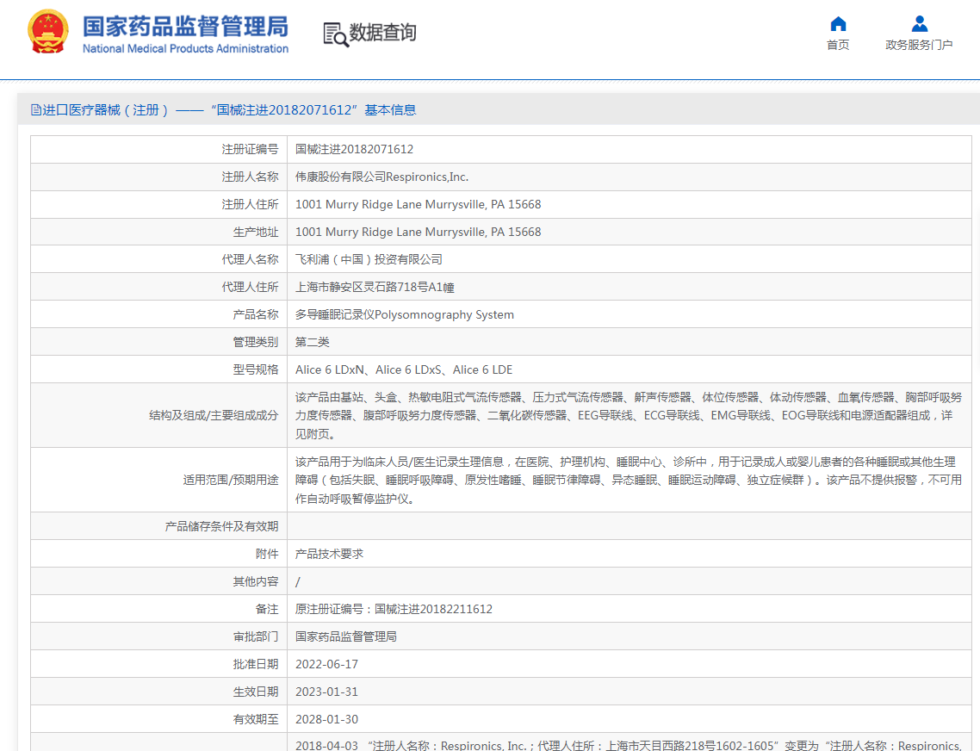Select 国家药品监督管理局 in 审批部门 row

[346, 636]
